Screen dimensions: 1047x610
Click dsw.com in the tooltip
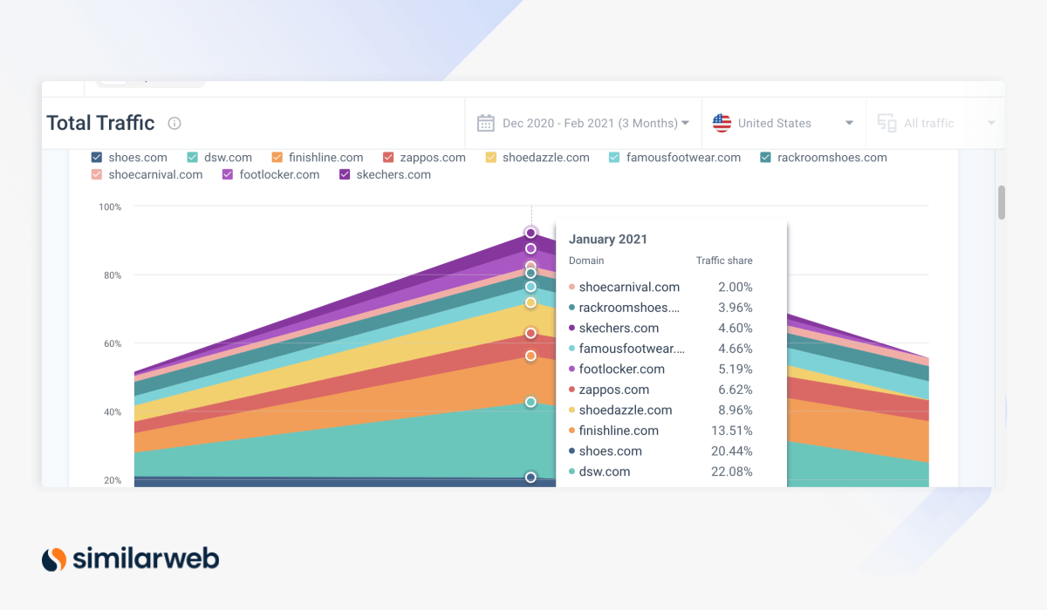pos(605,471)
